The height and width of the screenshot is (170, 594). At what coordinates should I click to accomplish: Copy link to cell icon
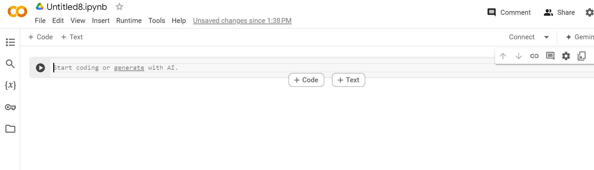click(x=535, y=56)
